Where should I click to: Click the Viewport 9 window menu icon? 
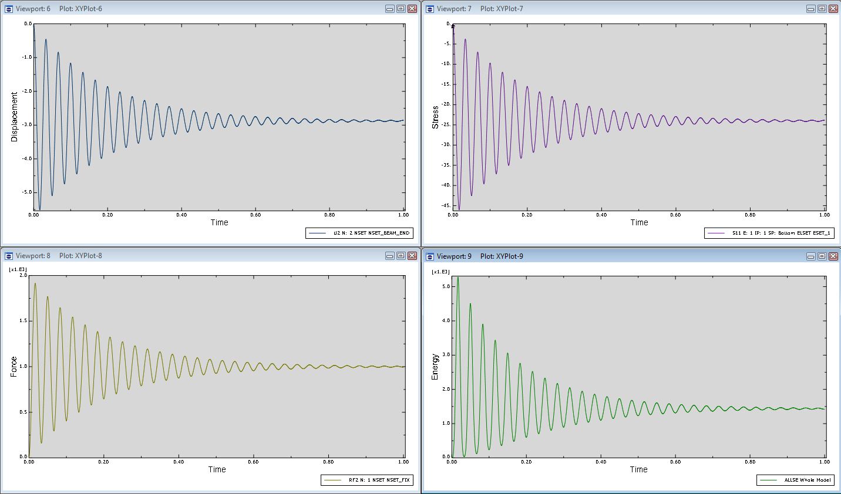pyautogui.click(x=429, y=256)
